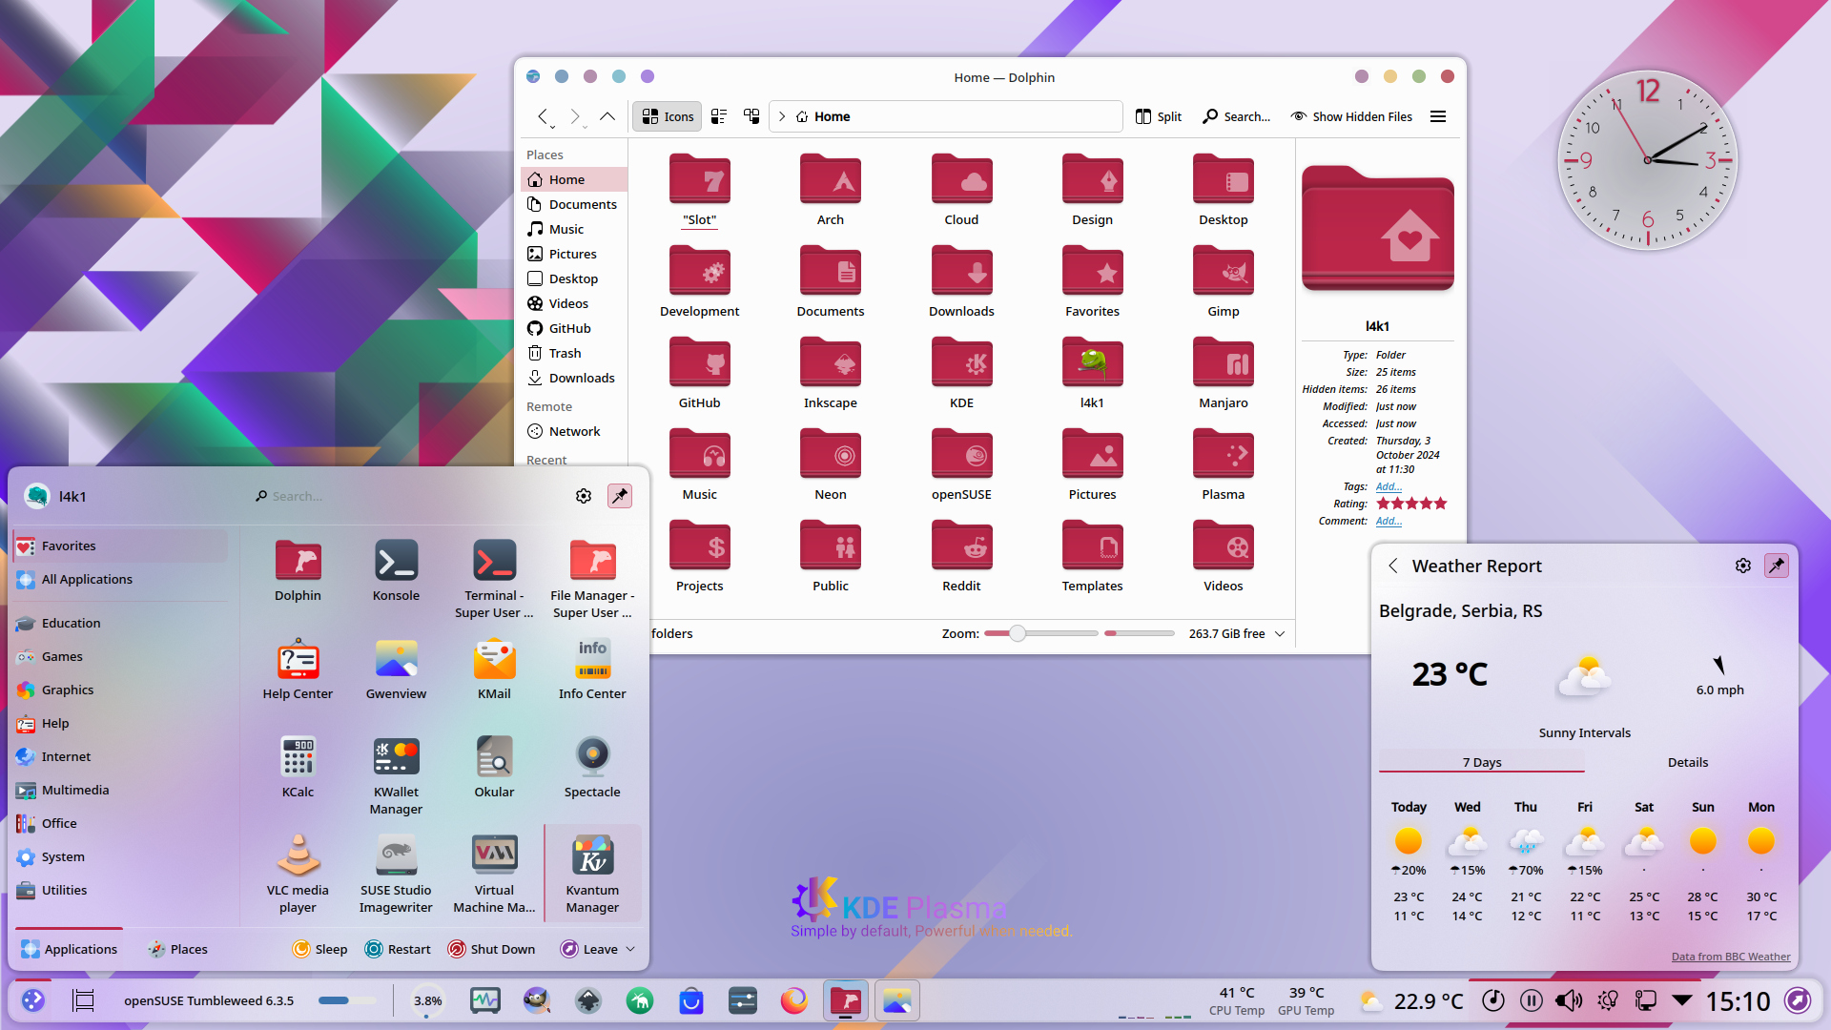Expand the Leave options arrow
This screenshot has height=1030, width=1831.
coord(630,949)
